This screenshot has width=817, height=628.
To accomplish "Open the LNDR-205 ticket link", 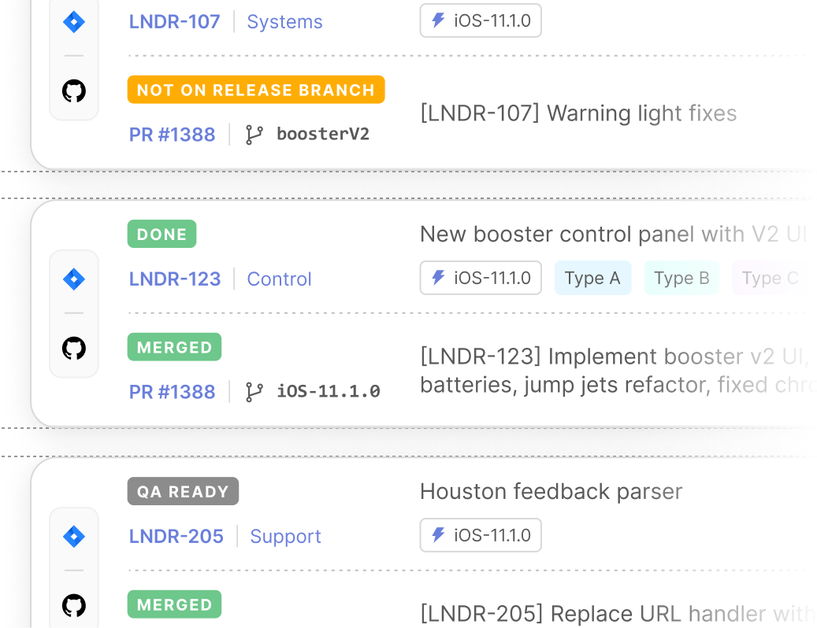I will point(176,537).
